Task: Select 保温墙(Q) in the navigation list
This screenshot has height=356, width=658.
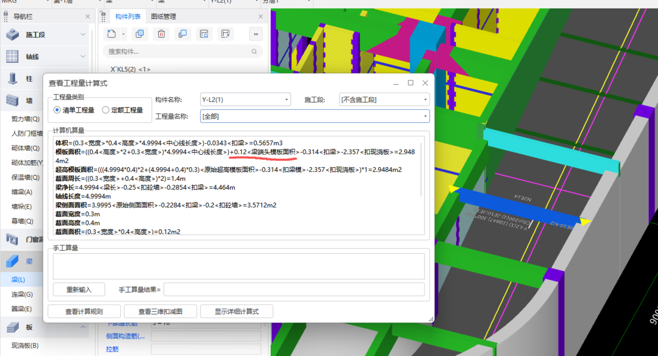Action: (x=25, y=177)
